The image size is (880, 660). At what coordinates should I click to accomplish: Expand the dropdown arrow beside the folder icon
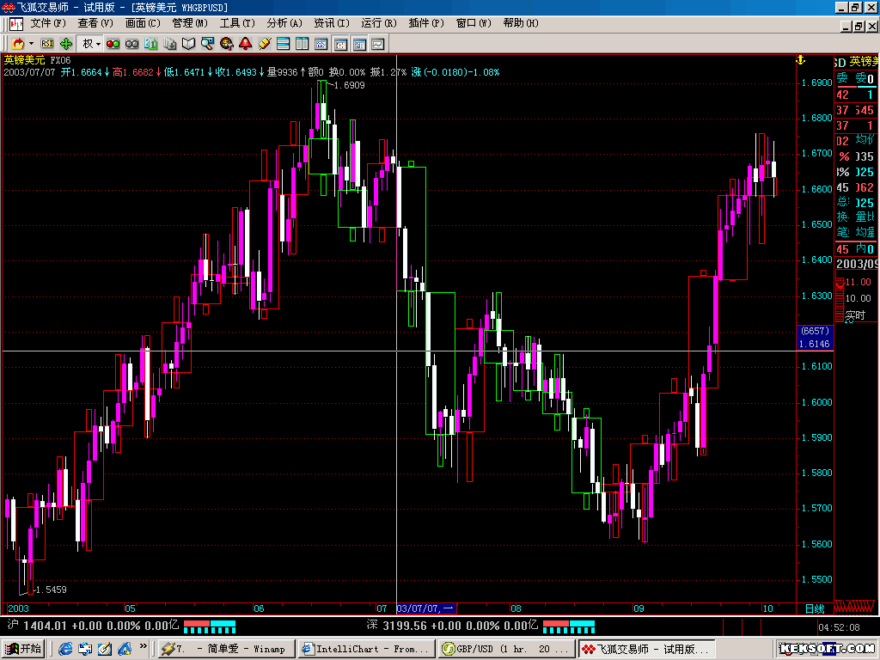coord(32,44)
